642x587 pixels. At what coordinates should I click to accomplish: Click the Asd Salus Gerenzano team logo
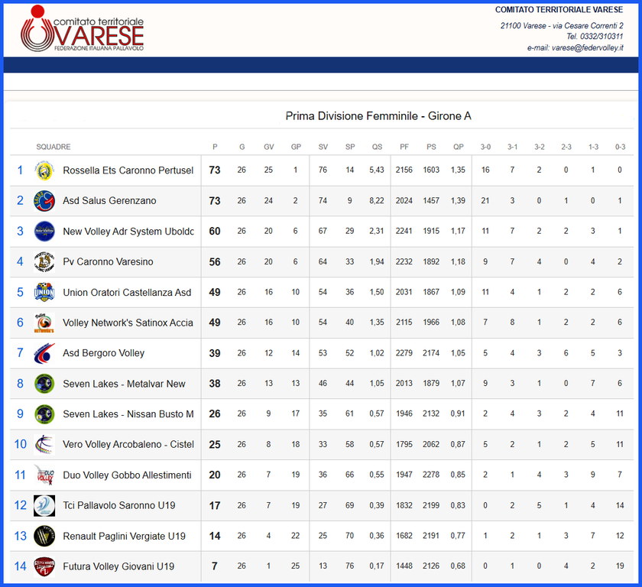[44, 200]
